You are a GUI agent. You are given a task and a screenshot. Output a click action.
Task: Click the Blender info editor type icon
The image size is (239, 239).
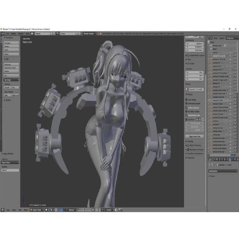point(2,34)
